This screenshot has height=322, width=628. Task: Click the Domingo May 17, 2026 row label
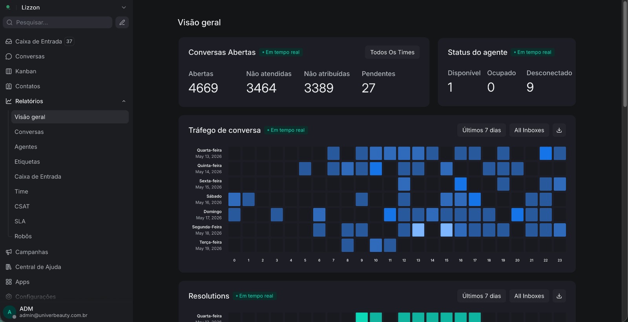click(209, 215)
